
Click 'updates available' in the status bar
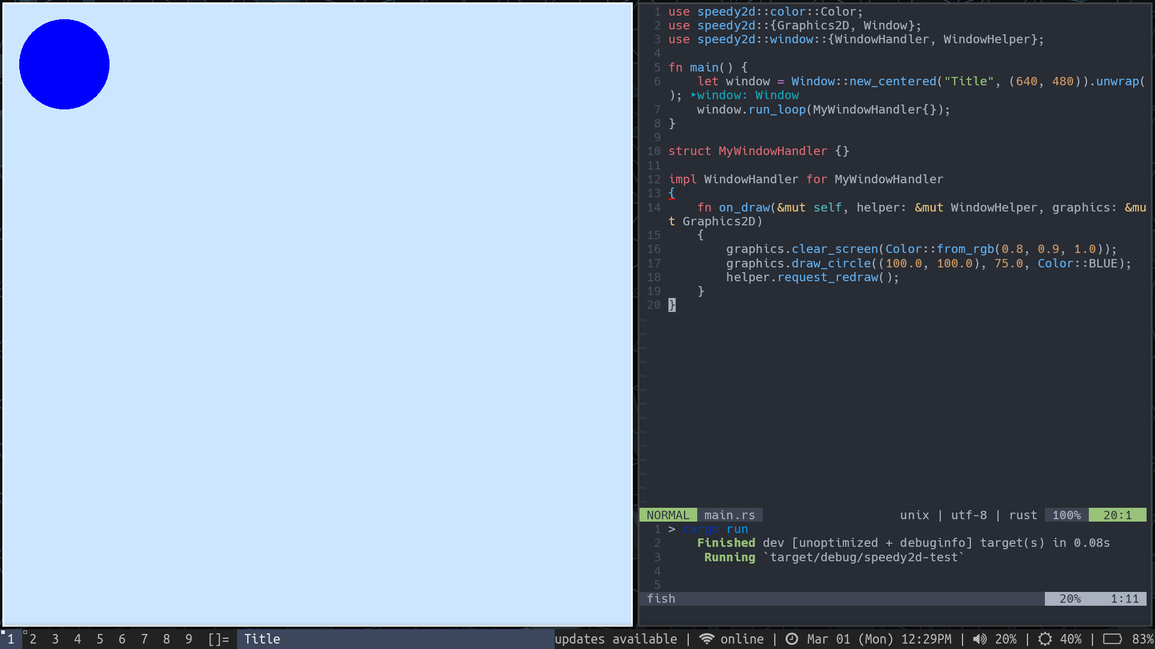(617, 639)
